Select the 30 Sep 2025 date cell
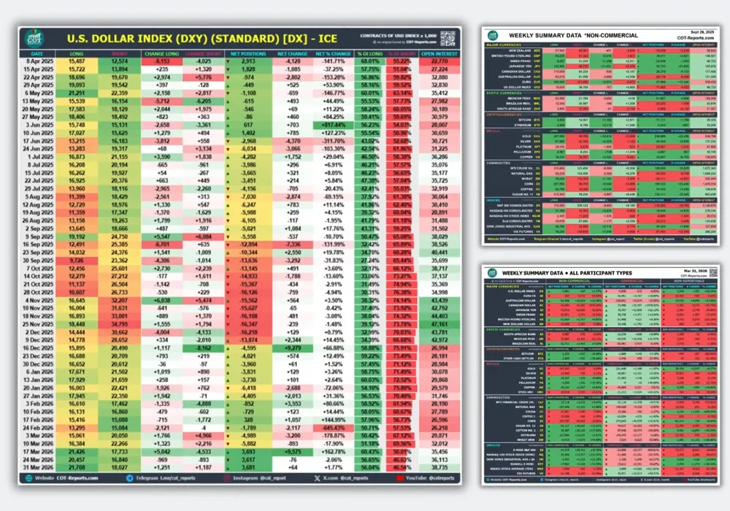Screen dimensions: 730x511 [x=38, y=261]
